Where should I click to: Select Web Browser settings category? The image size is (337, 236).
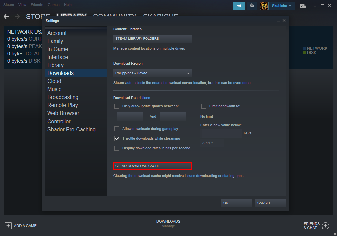tap(76, 113)
